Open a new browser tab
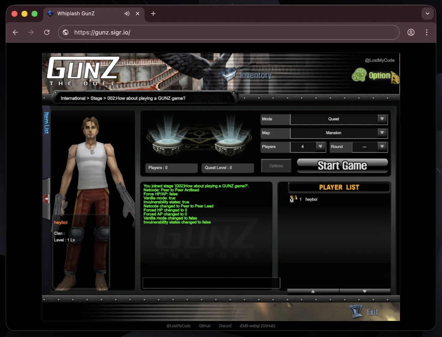 (x=153, y=14)
